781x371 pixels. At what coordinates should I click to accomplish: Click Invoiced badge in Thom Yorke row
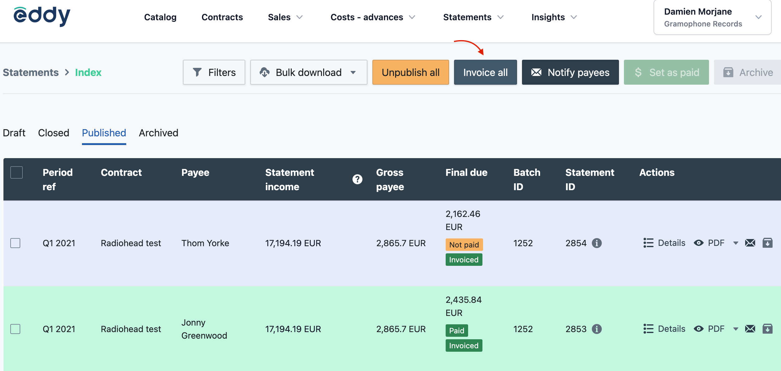click(464, 260)
